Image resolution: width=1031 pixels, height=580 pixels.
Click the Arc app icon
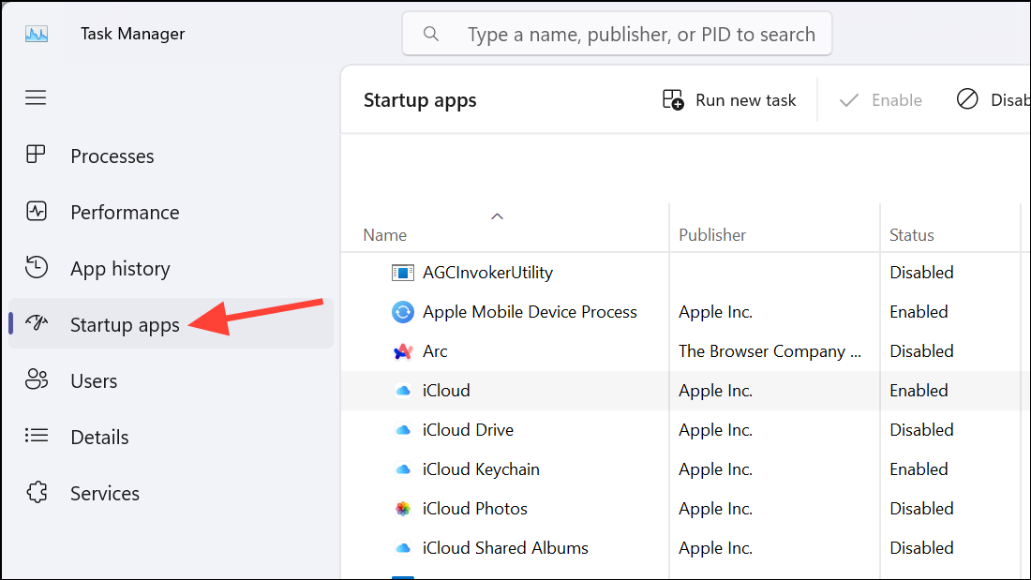tap(402, 351)
